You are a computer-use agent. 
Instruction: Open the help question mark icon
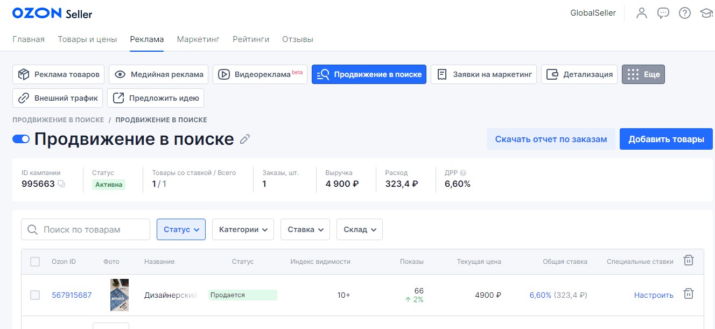click(x=684, y=13)
